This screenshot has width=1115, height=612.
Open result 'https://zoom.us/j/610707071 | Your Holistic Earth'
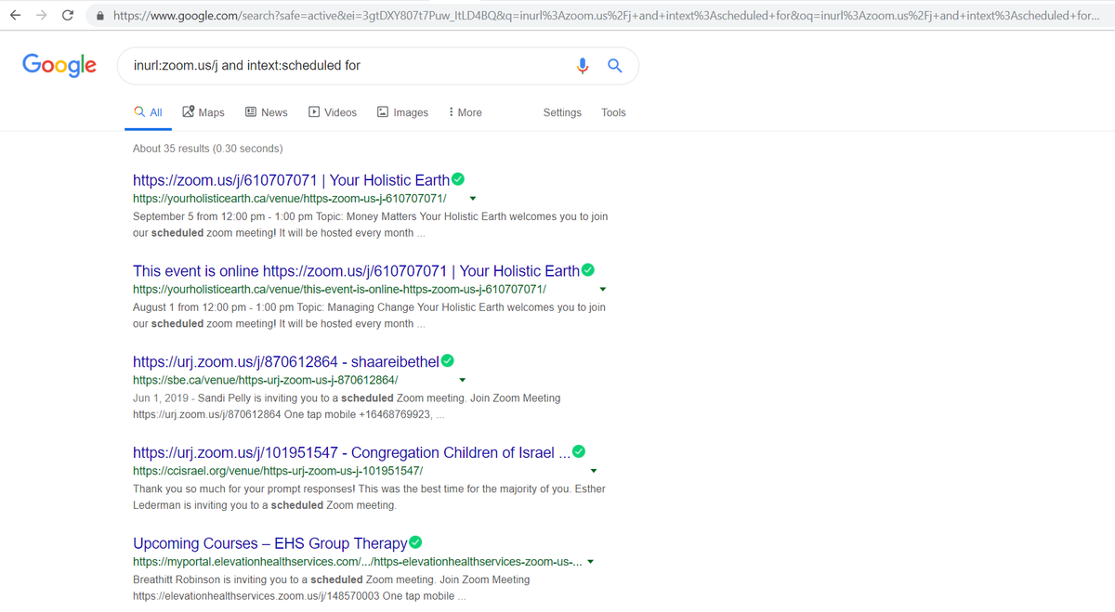292,180
